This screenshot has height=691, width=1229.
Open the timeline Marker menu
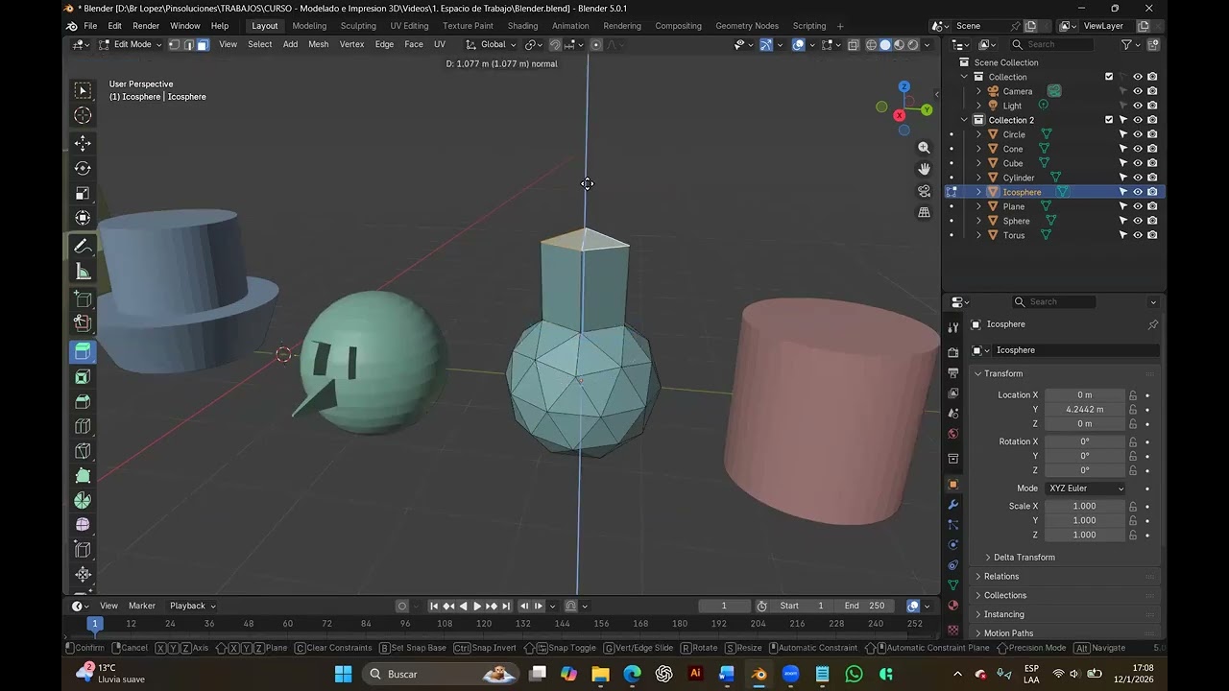pyautogui.click(x=142, y=606)
